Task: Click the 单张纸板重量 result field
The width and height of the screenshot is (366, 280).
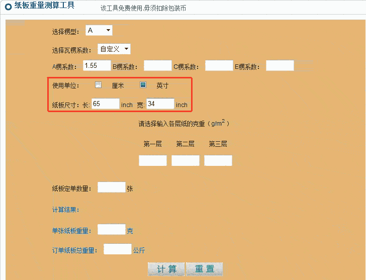Action: click(111, 230)
